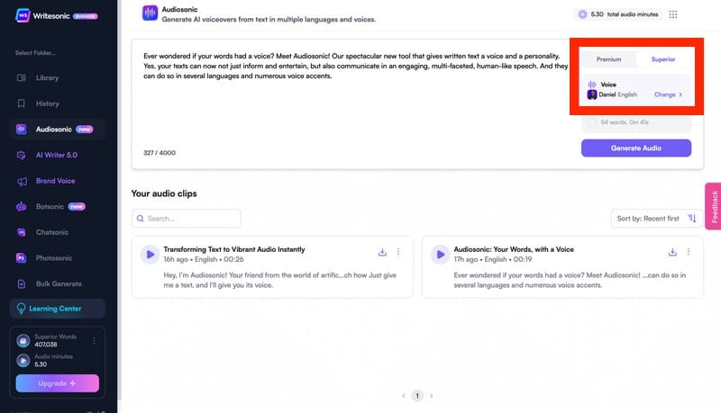The height and width of the screenshot is (413, 721).
Task: Click the Bulk Generate document icon
Action: pyautogui.click(x=21, y=283)
